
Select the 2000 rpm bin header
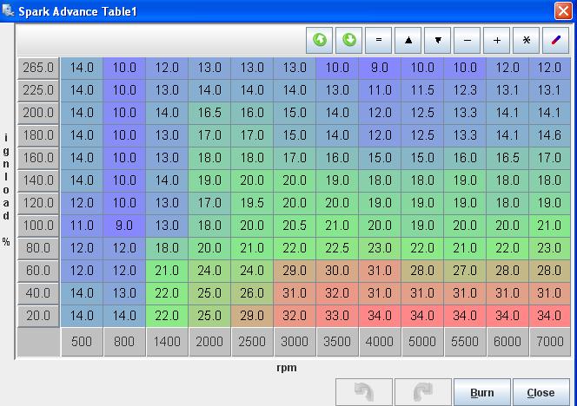pyautogui.click(x=209, y=342)
